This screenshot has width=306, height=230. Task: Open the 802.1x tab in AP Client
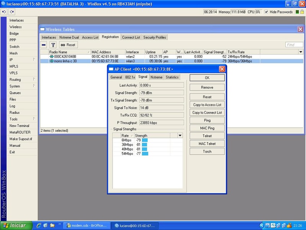coord(130,77)
